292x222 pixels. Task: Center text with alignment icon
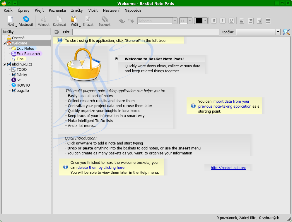250,21
